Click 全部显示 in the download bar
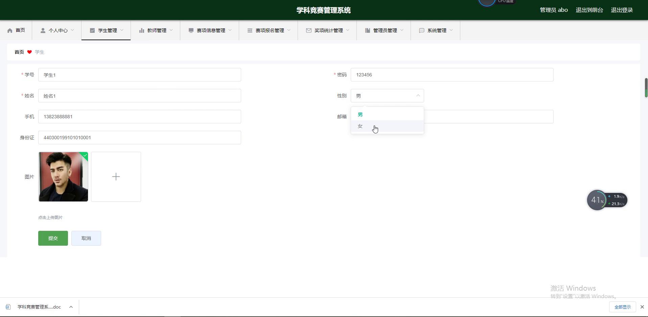This screenshot has height=317, width=648. [622, 307]
